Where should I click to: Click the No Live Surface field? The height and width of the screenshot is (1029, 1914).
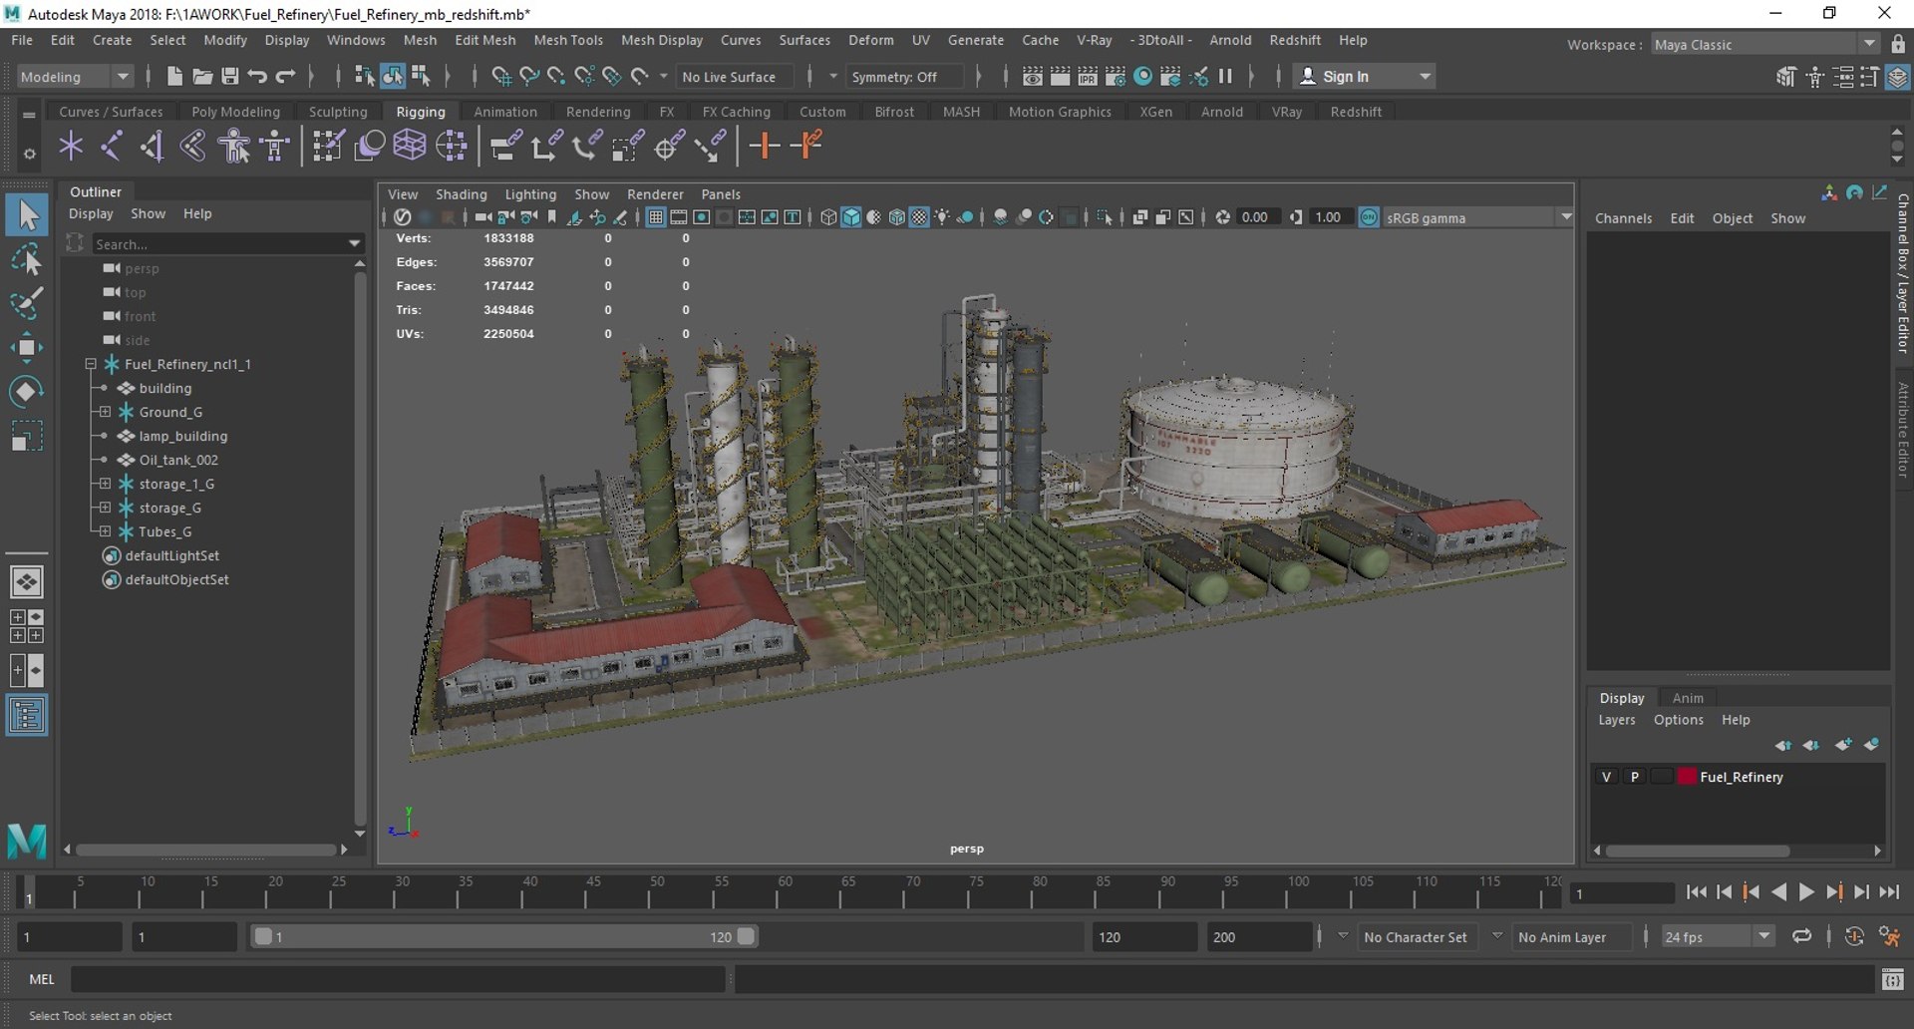tap(736, 77)
